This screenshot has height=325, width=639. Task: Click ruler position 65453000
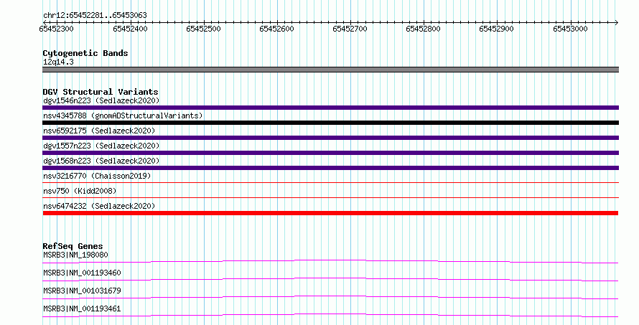[570, 29]
